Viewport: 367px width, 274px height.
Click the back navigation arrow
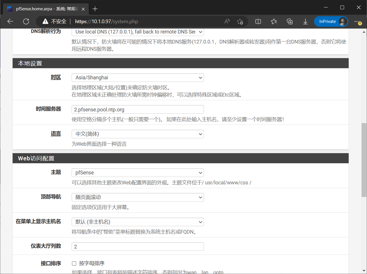(x=10, y=21)
